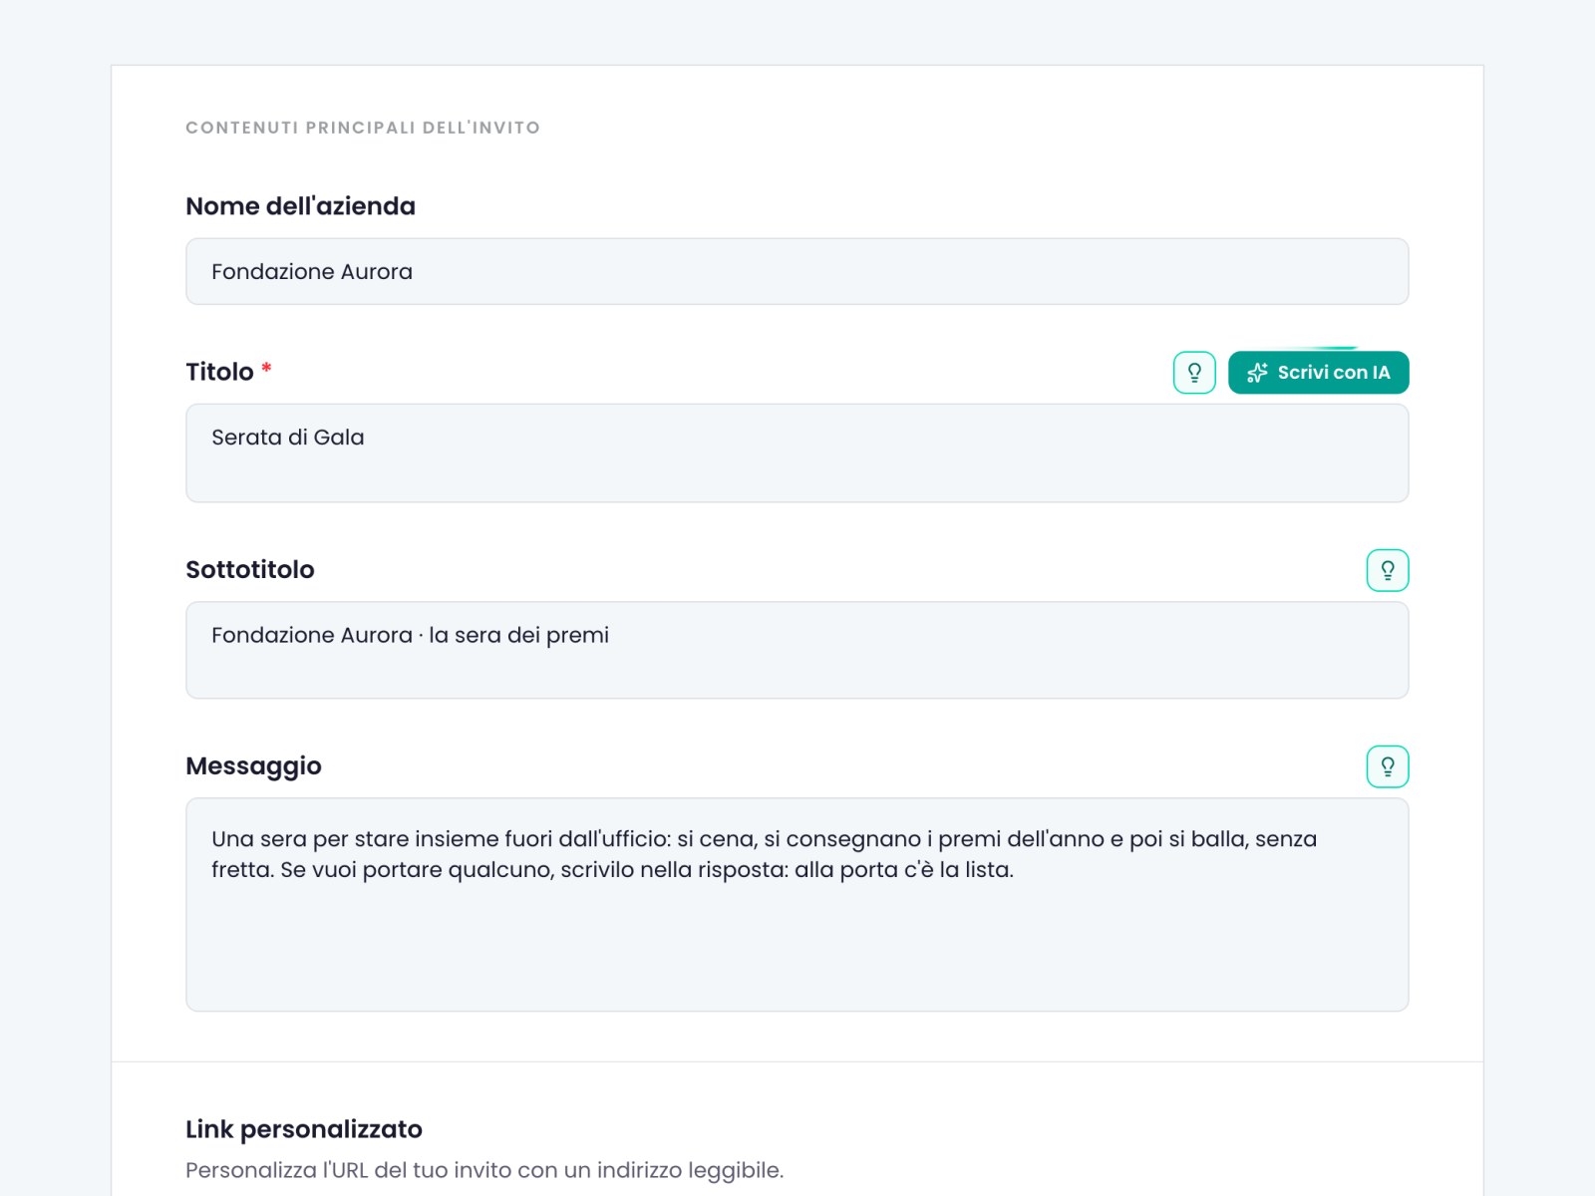The height and width of the screenshot is (1196, 1595).
Task: Click the words 'la sera dei premi'
Action: click(x=518, y=636)
